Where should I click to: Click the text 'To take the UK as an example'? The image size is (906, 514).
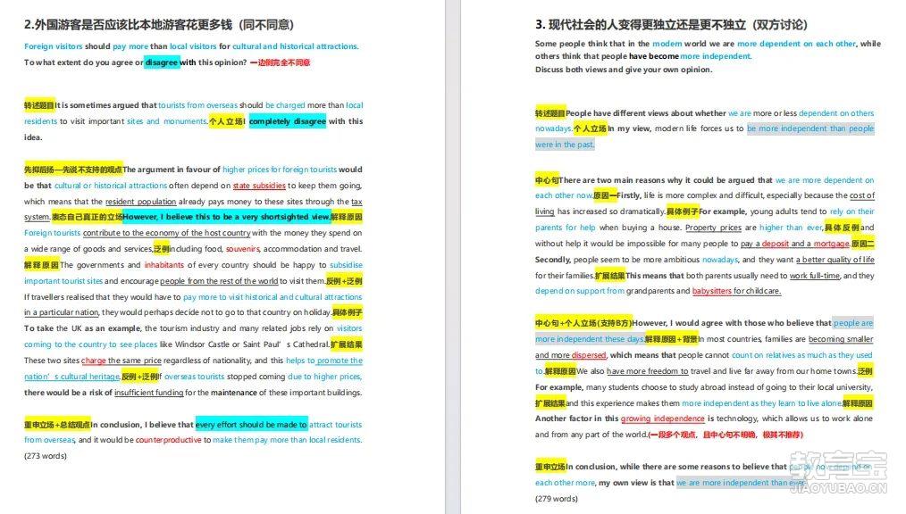[x=82, y=328]
